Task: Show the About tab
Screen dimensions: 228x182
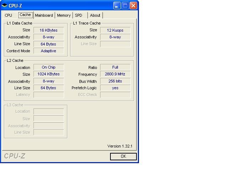Action: 95,15
